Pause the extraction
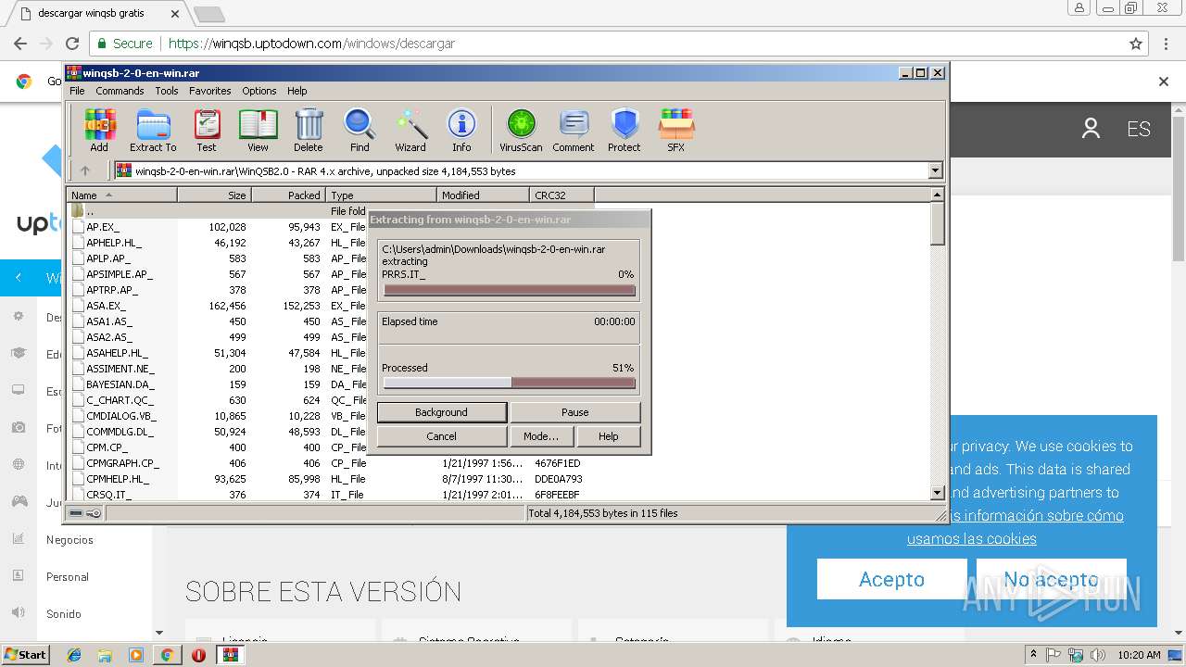1186x667 pixels. (x=575, y=412)
